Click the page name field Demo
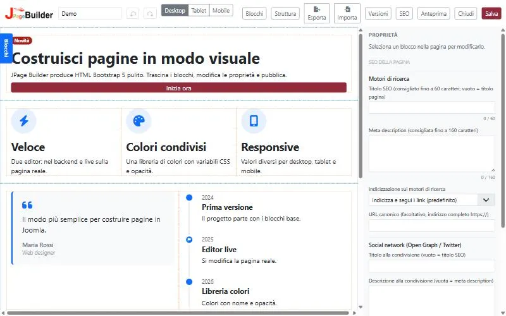Viewport: 506px width, 316px height. 90,13
